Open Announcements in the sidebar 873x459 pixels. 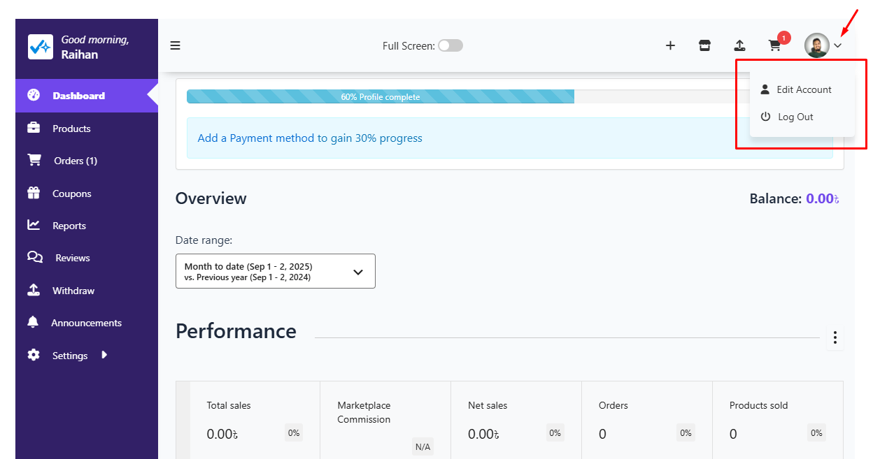(x=87, y=323)
